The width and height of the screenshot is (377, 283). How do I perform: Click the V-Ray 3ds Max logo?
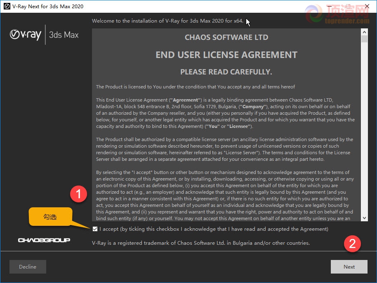pos(44,35)
